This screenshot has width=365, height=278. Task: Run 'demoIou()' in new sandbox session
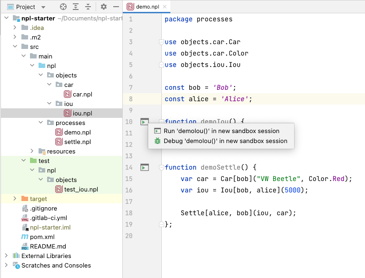pos(221,131)
